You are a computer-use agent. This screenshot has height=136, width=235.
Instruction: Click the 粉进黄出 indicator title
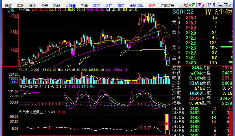(x=26, y=10)
